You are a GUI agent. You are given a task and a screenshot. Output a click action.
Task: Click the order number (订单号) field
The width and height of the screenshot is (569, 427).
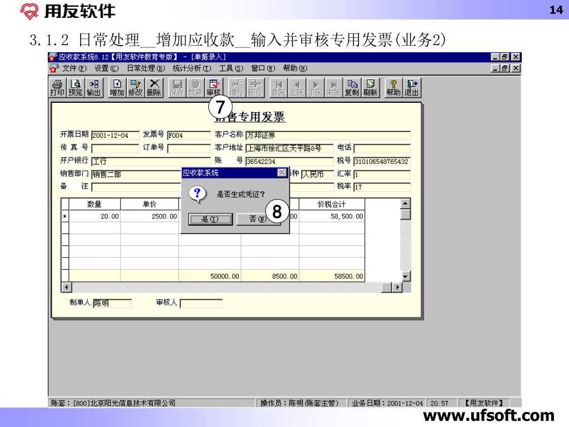coord(189,148)
